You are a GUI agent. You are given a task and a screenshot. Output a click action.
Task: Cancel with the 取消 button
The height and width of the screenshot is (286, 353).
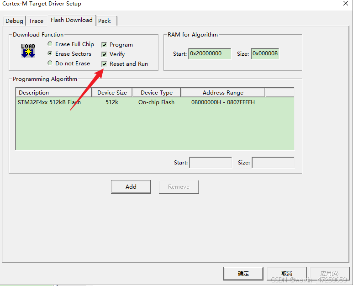pos(287,274)
